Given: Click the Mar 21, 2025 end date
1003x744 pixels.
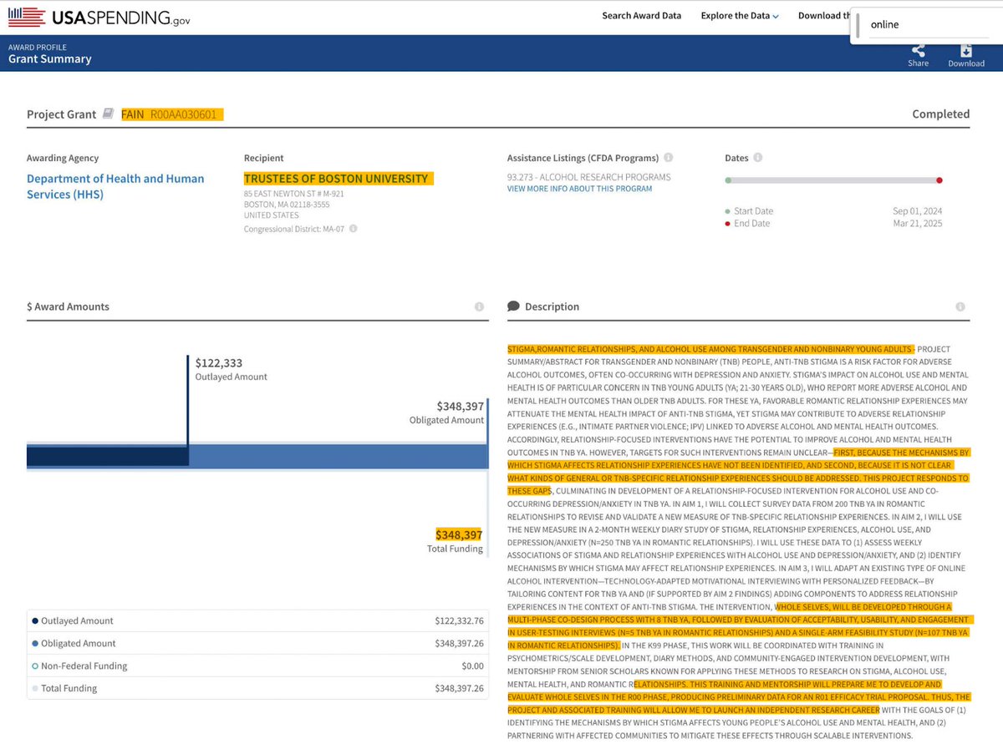Looking at the screenshot, I should coord(917,224).
